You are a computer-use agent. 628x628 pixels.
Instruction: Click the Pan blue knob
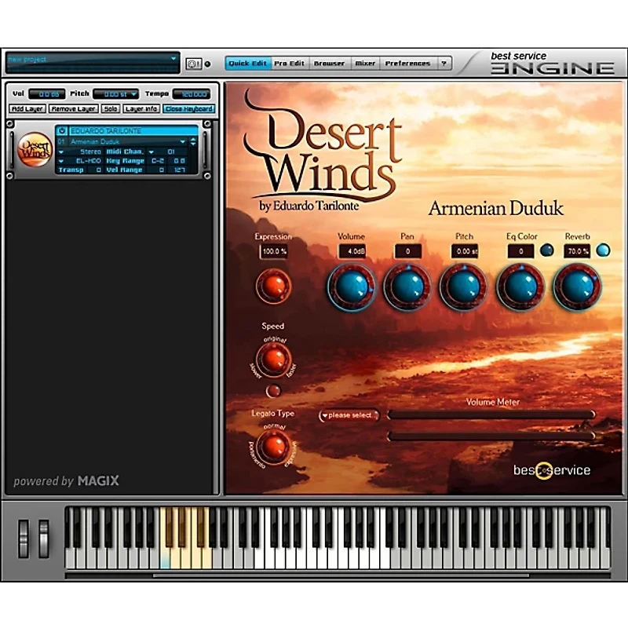[407, 286]
